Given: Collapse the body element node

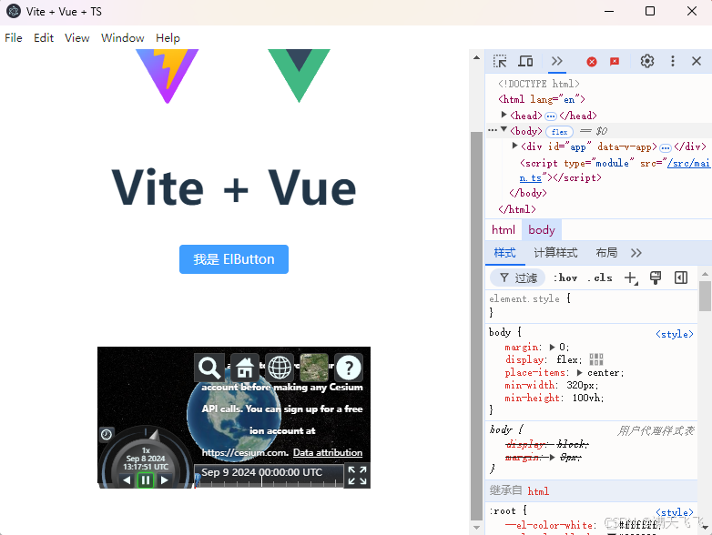Looking at the screenshot, I should coord(503,130).
